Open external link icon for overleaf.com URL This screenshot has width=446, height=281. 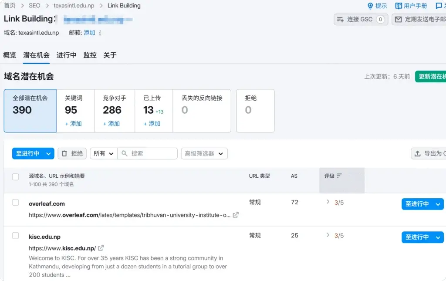(236, 215)
